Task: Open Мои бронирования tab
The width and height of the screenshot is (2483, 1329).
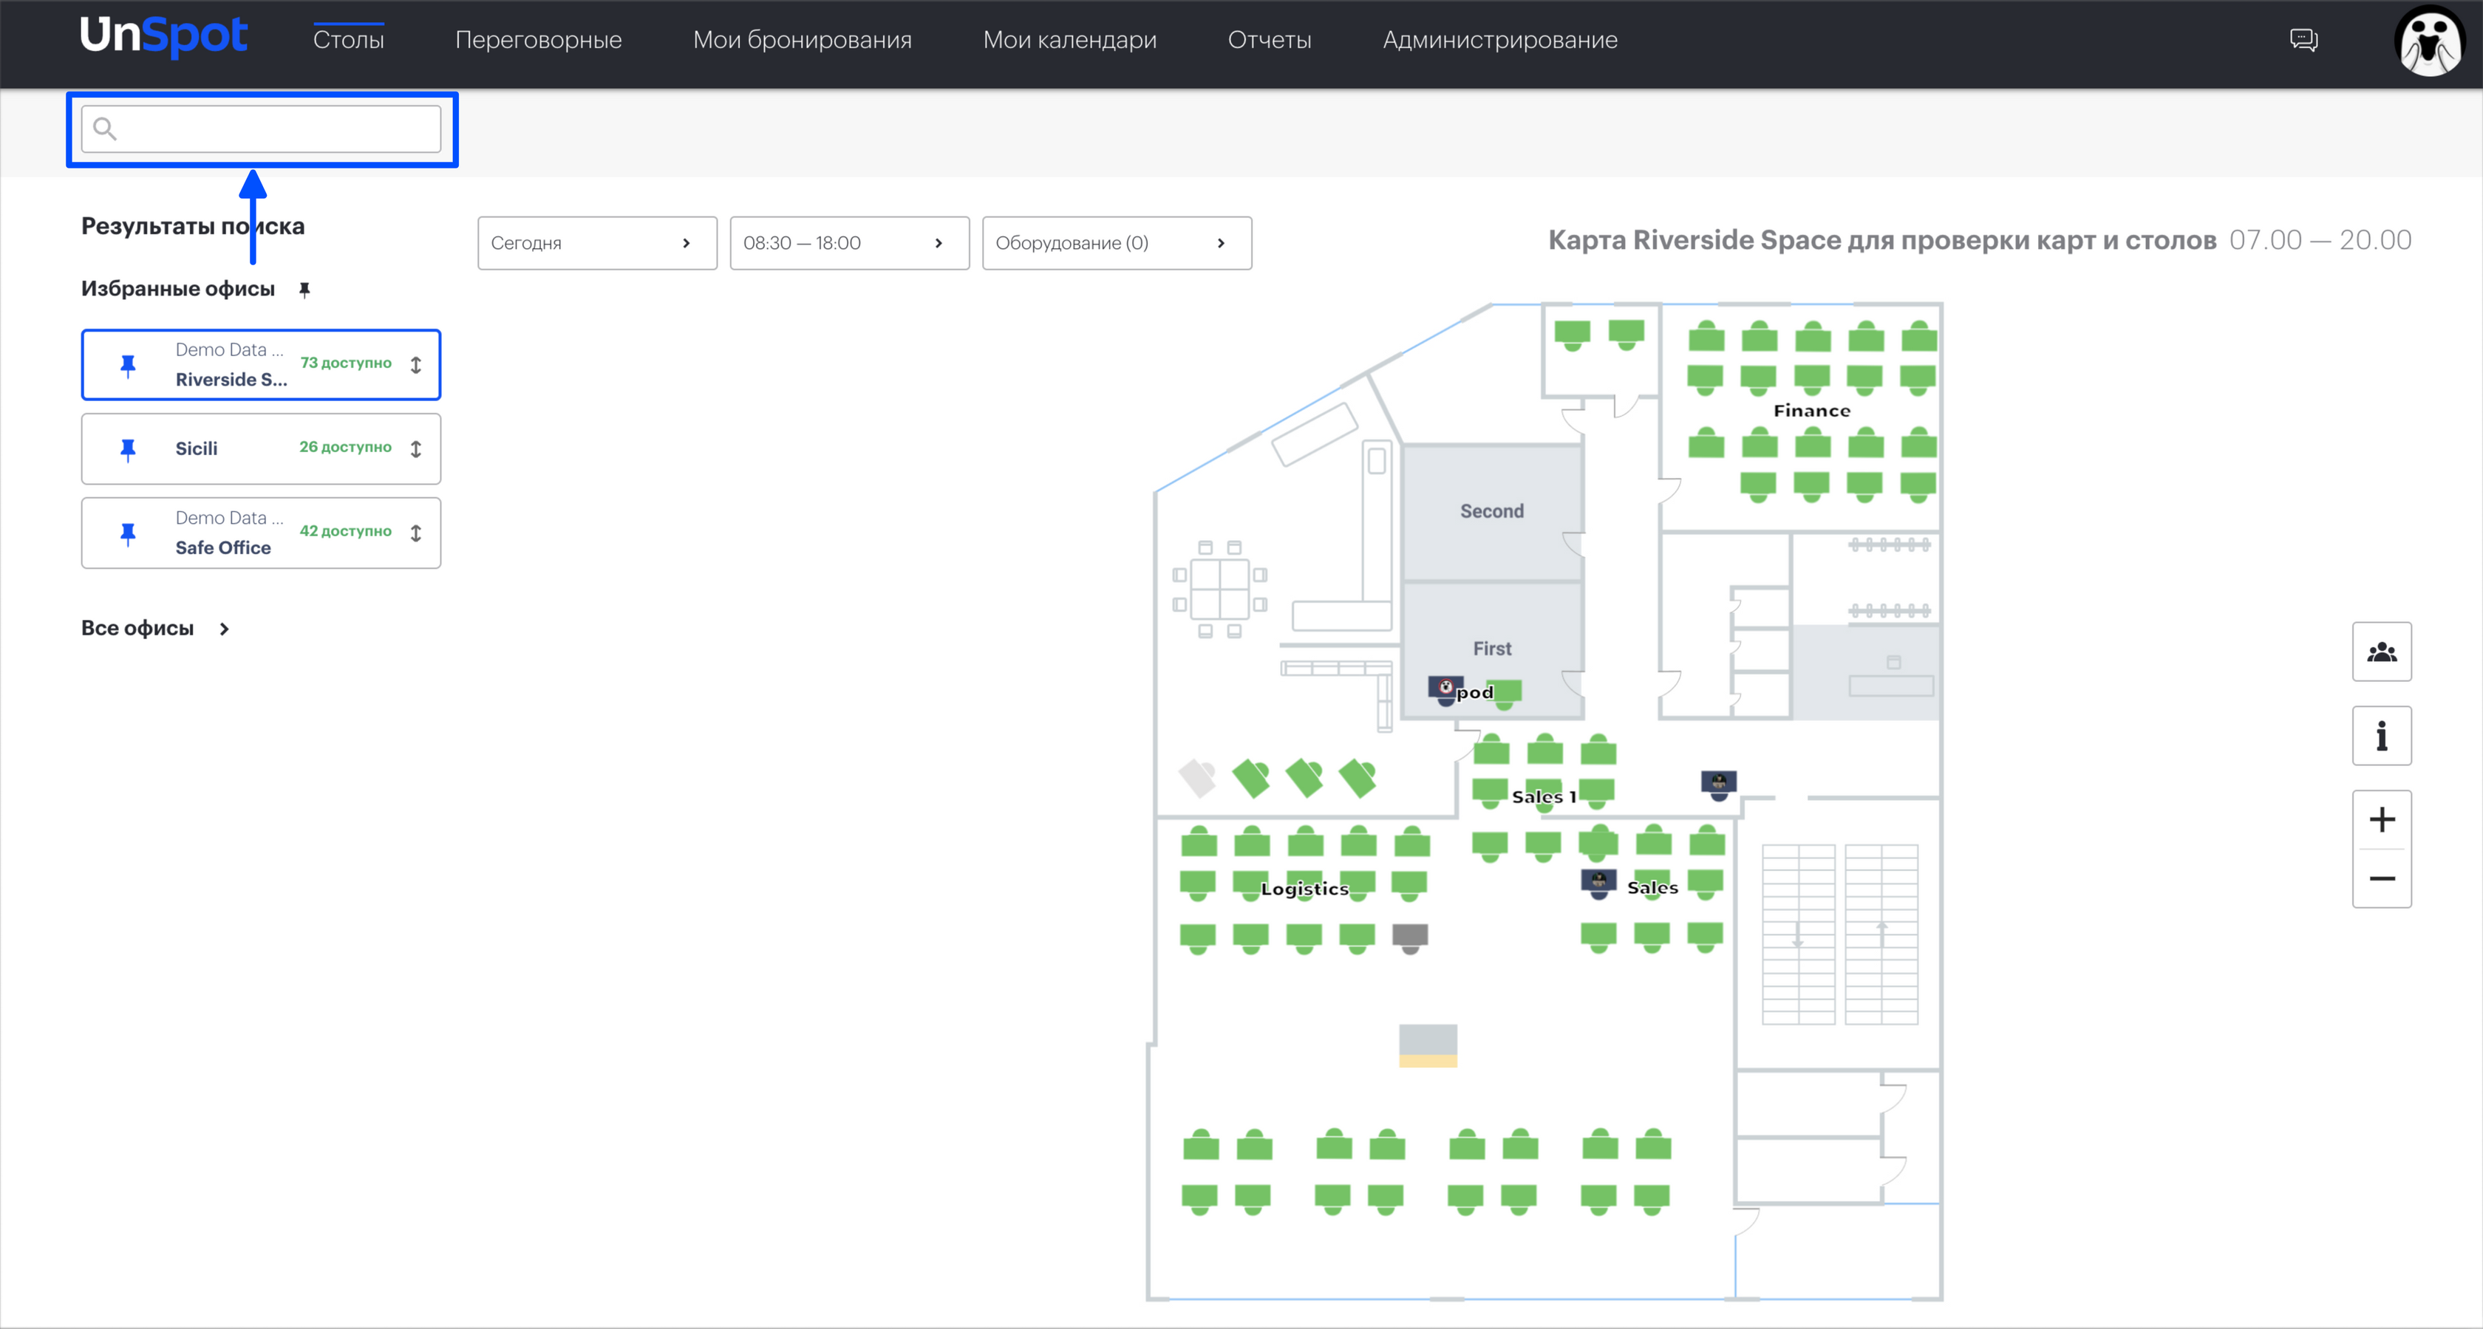Action: click(x=802, y=39)
